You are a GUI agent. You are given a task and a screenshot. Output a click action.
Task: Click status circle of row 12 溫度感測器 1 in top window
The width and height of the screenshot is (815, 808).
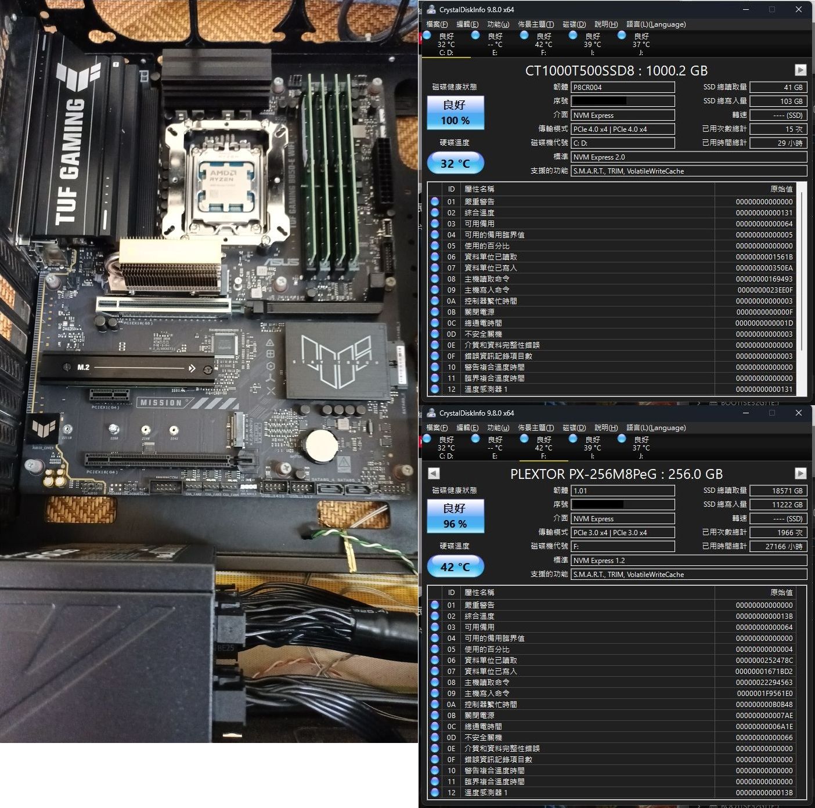click(435, 389)
